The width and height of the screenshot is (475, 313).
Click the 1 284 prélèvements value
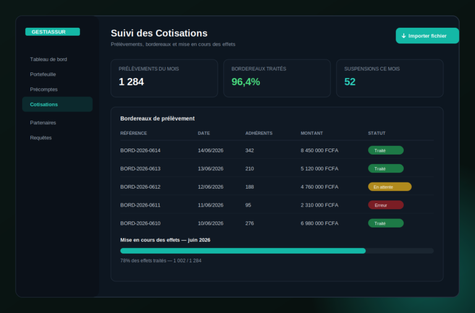[131, 82]
